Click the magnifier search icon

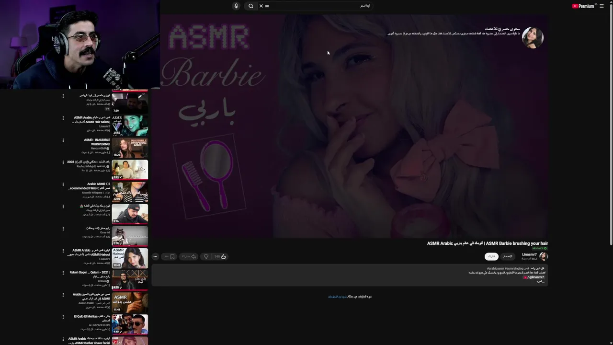(x=250, y=6)
